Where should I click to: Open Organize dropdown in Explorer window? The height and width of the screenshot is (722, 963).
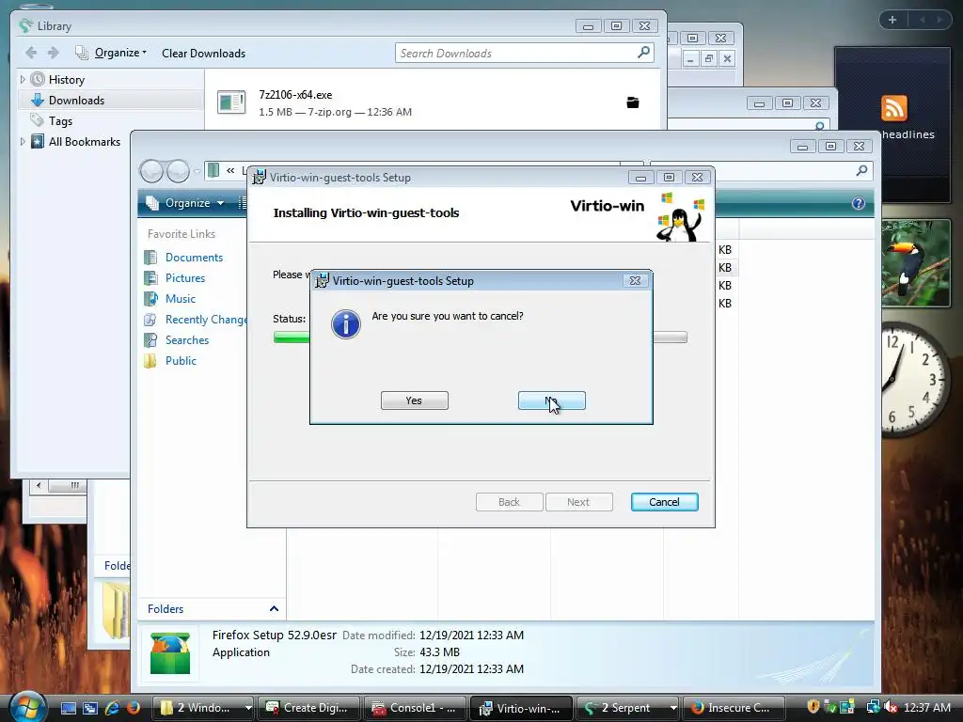(185, 203)
